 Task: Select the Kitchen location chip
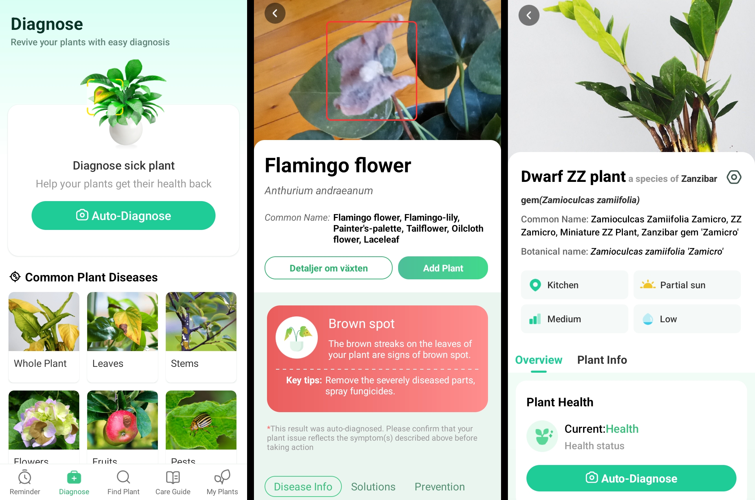point(574,285)
